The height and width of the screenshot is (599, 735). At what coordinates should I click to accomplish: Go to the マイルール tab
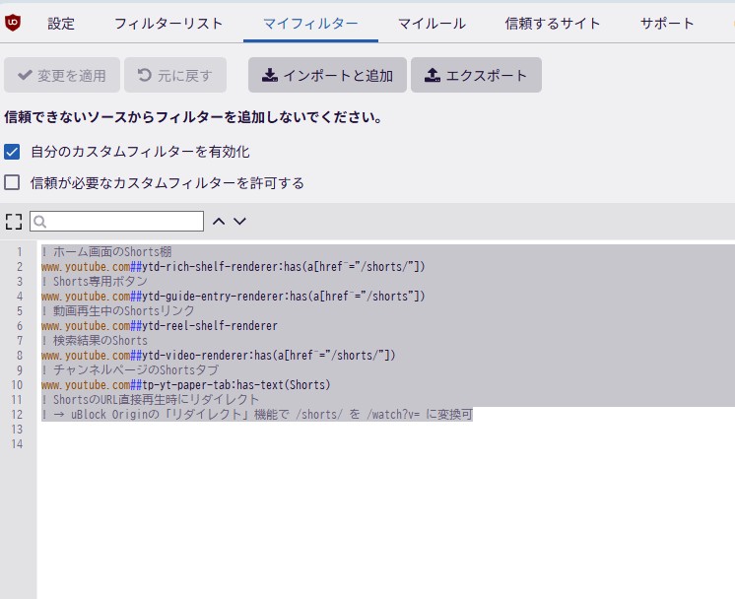pyautogui.click(x=432, y=24)
